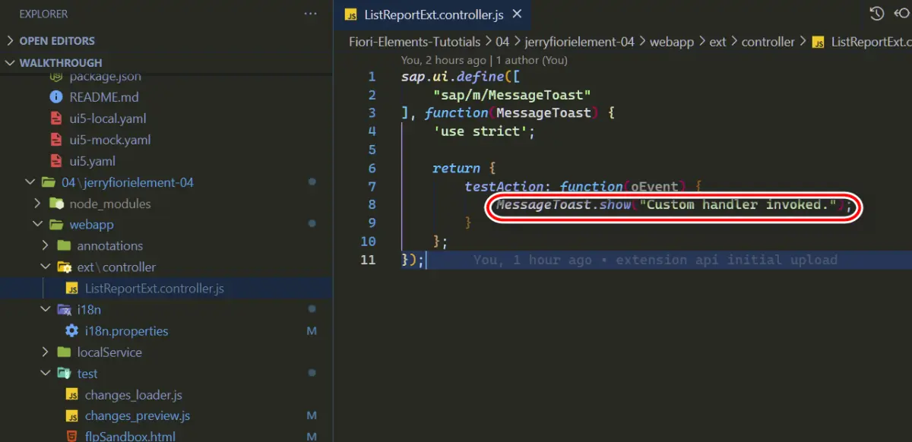Click the JS icon of ListReportExt.controller.js in tree
The height and width of the screenshot is (442, 912).
(71, 289)
